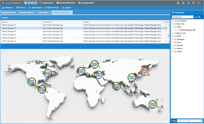Screen dimensions: 204x124
Task: Select Patient Manager M step 9 failure row
Action: point(84,35)
